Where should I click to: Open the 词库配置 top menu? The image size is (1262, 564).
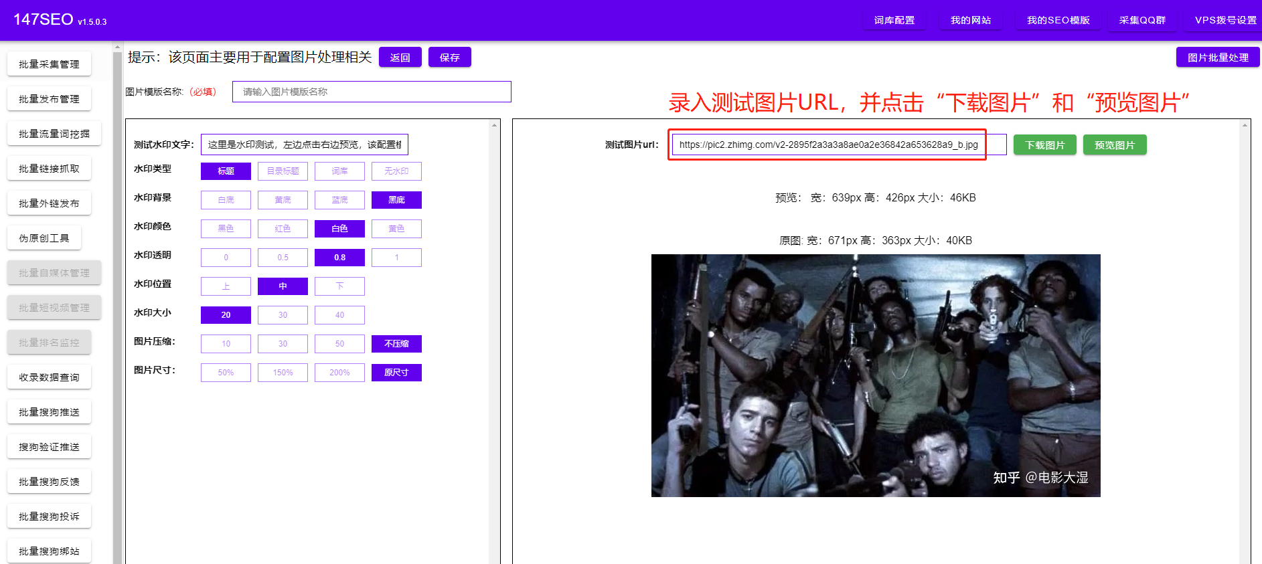(x=894, y=20)
